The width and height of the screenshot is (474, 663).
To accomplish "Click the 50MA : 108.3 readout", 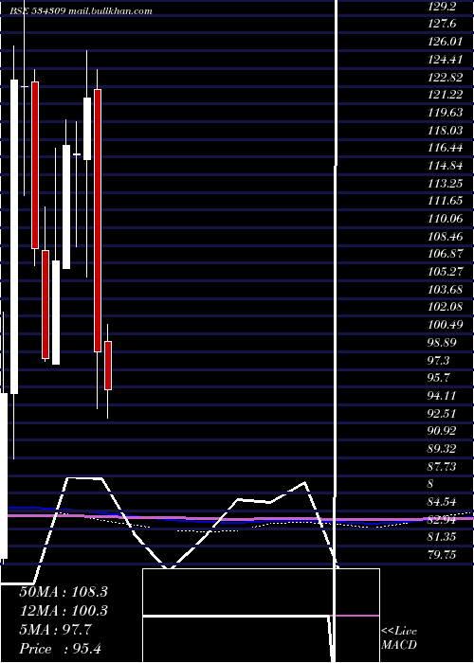I will click(64, 592).
